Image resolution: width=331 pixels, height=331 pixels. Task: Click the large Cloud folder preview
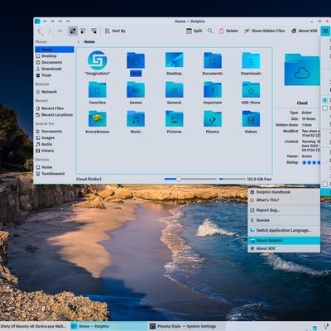click(302, 70)
